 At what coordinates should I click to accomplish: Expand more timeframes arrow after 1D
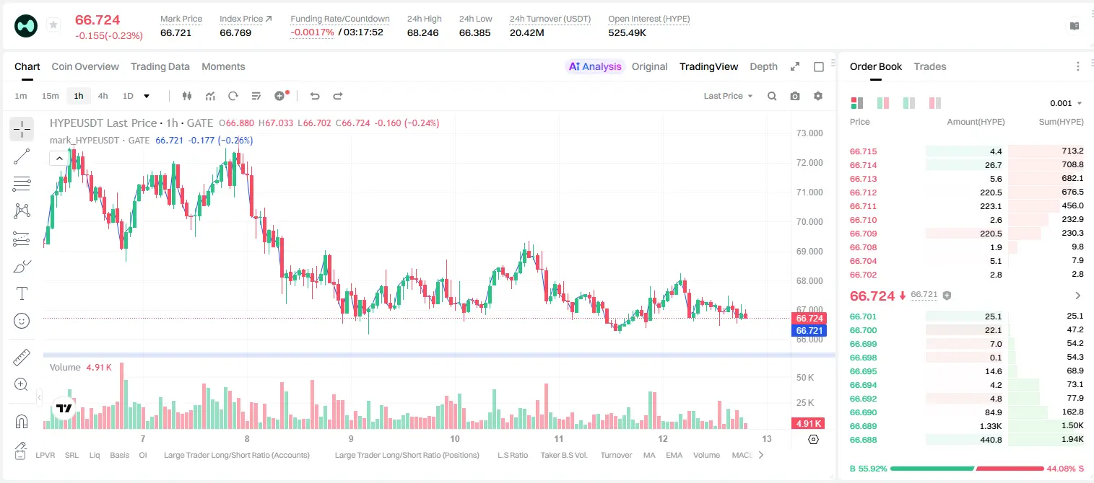[147, 96]
